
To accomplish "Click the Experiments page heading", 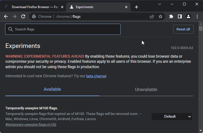I will (x=23, y=46).
